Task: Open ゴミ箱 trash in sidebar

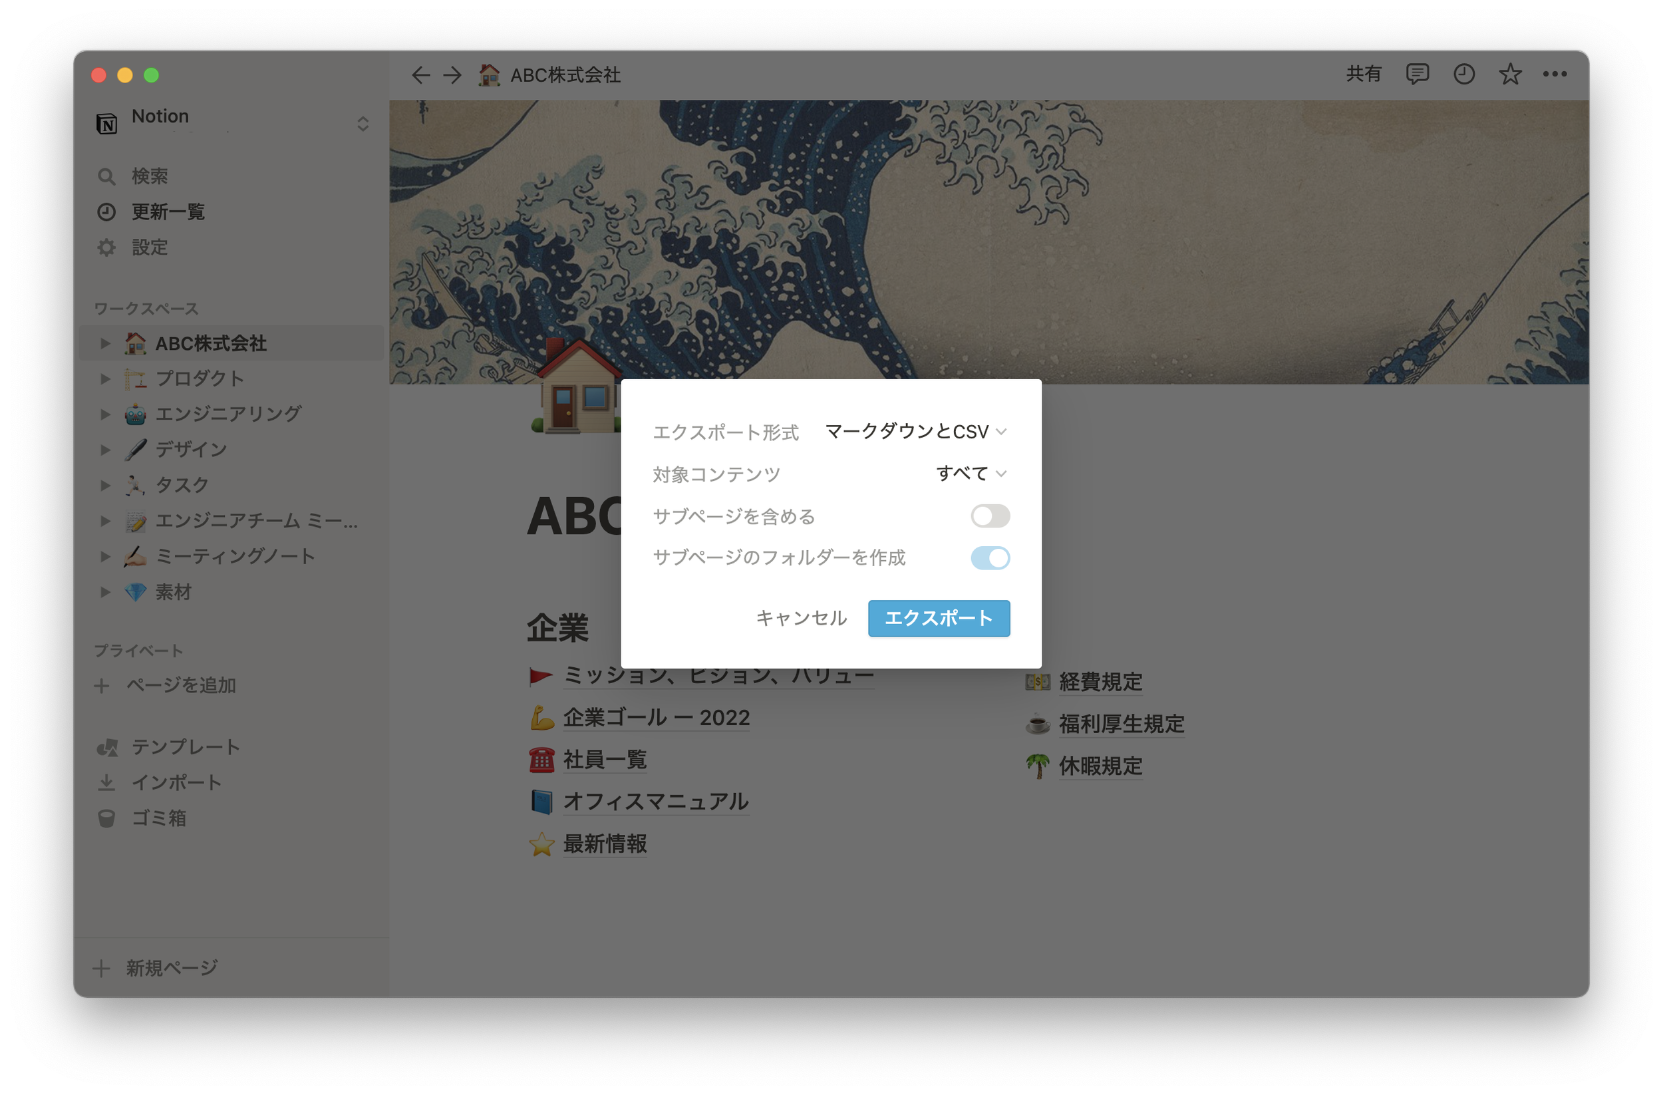Action: coord(158,818)
